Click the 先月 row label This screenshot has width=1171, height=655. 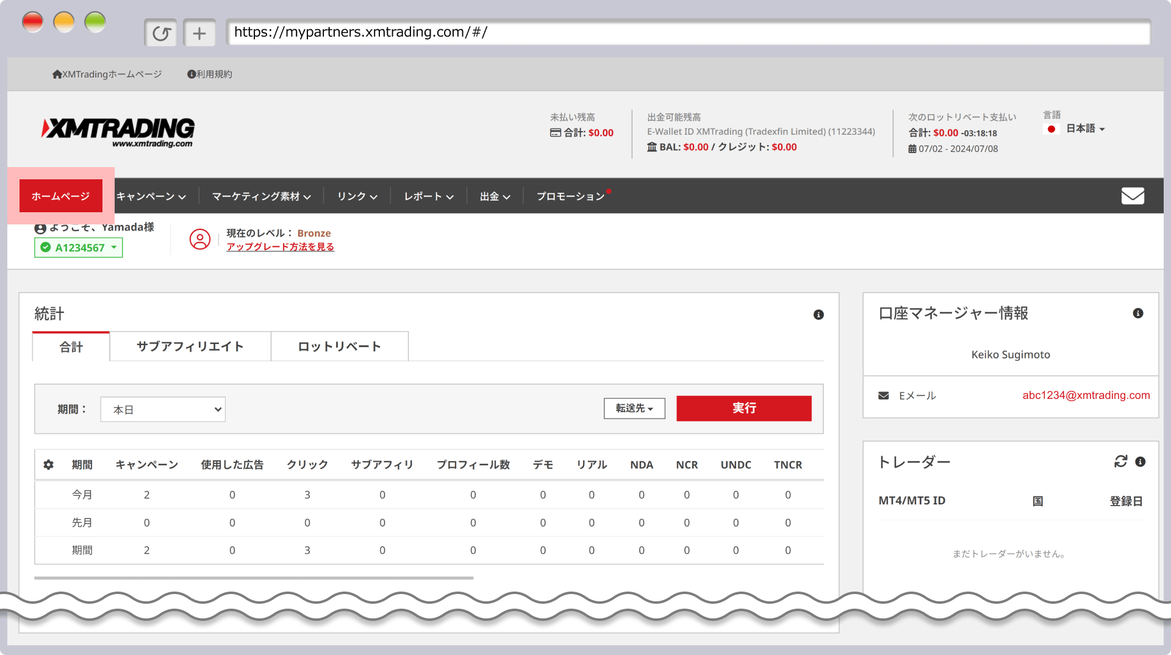82,523
